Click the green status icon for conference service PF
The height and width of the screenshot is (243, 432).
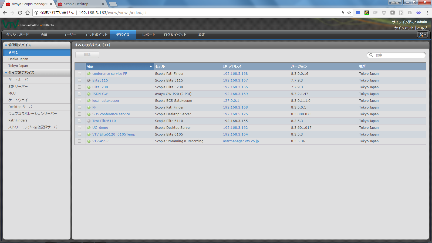click(89, 74)
